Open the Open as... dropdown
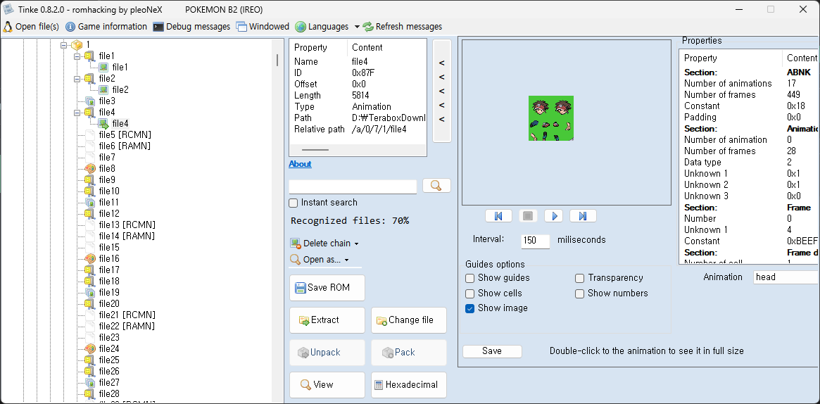The height and width of the screenshot is (404, 820). (x=319, y=259)
